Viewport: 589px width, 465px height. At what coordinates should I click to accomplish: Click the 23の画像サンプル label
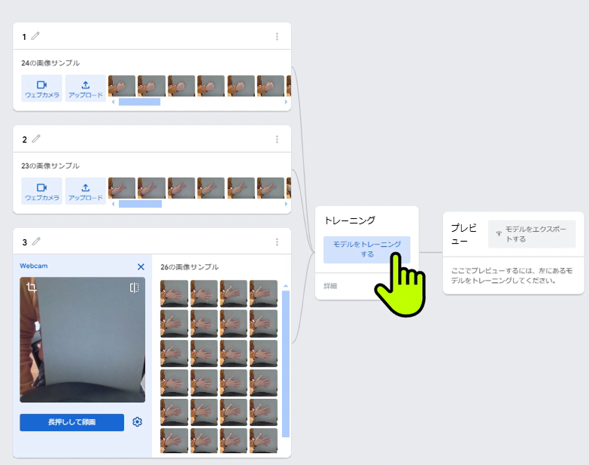(50, 166)
